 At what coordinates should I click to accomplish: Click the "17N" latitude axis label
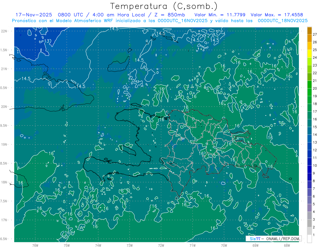5,220
